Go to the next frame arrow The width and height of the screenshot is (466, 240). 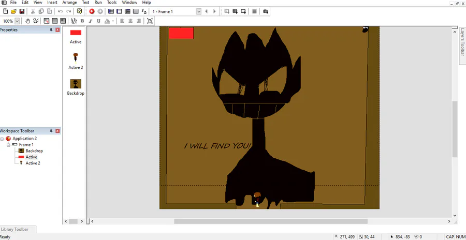coord(214,11)
